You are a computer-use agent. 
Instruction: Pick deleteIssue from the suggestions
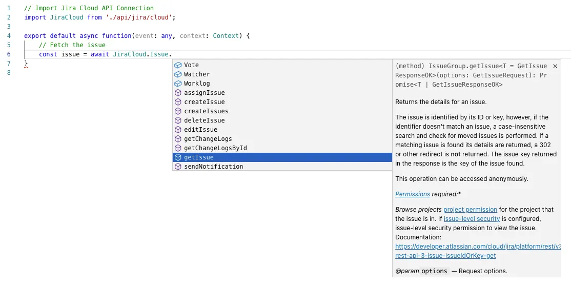[x=282, y=120]
